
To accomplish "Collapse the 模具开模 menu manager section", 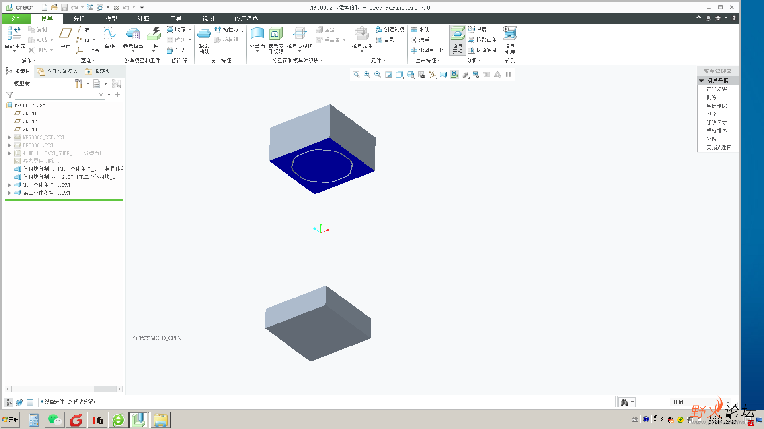I will pyautogui.click(x=702, y=81).
